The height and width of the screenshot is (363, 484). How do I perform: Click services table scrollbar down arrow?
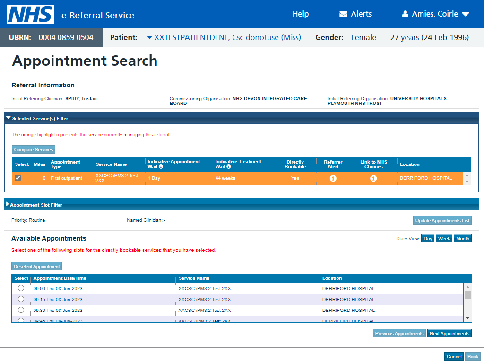point(467,181)
